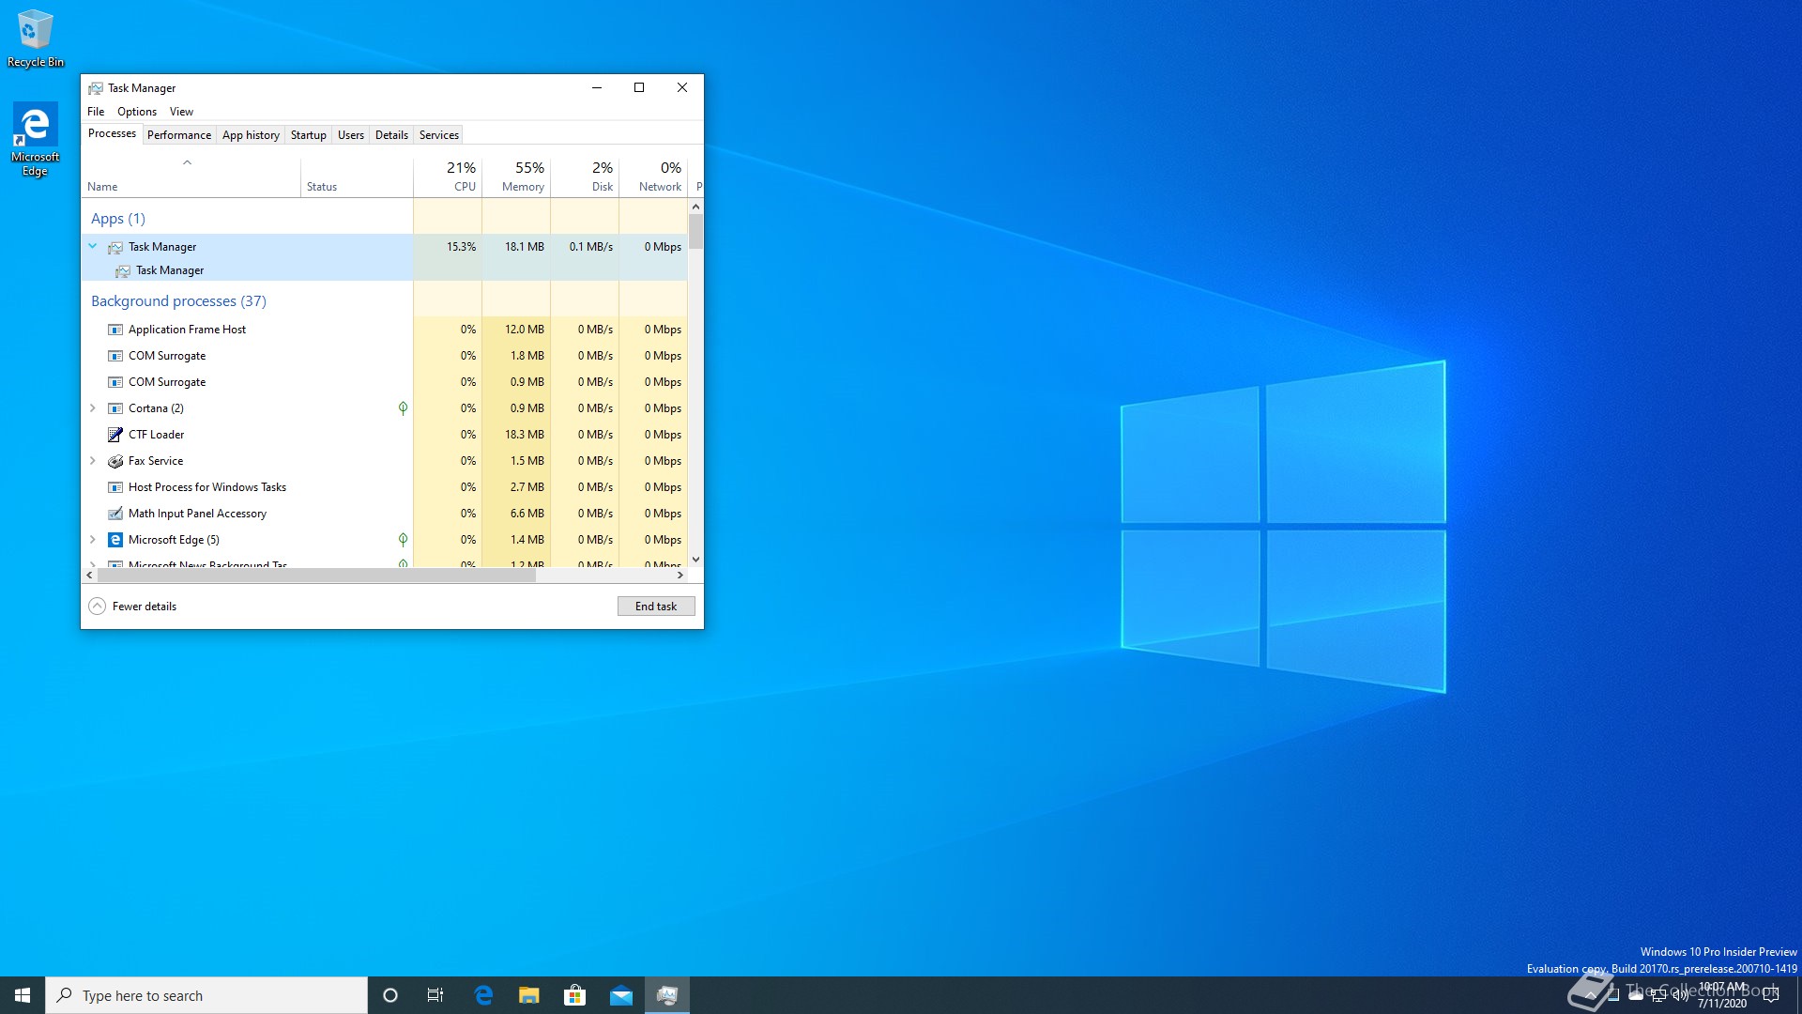1802x1014 pixels.
Task: Expand the Microsoft Edge (5) group
Action: (92, 540)
